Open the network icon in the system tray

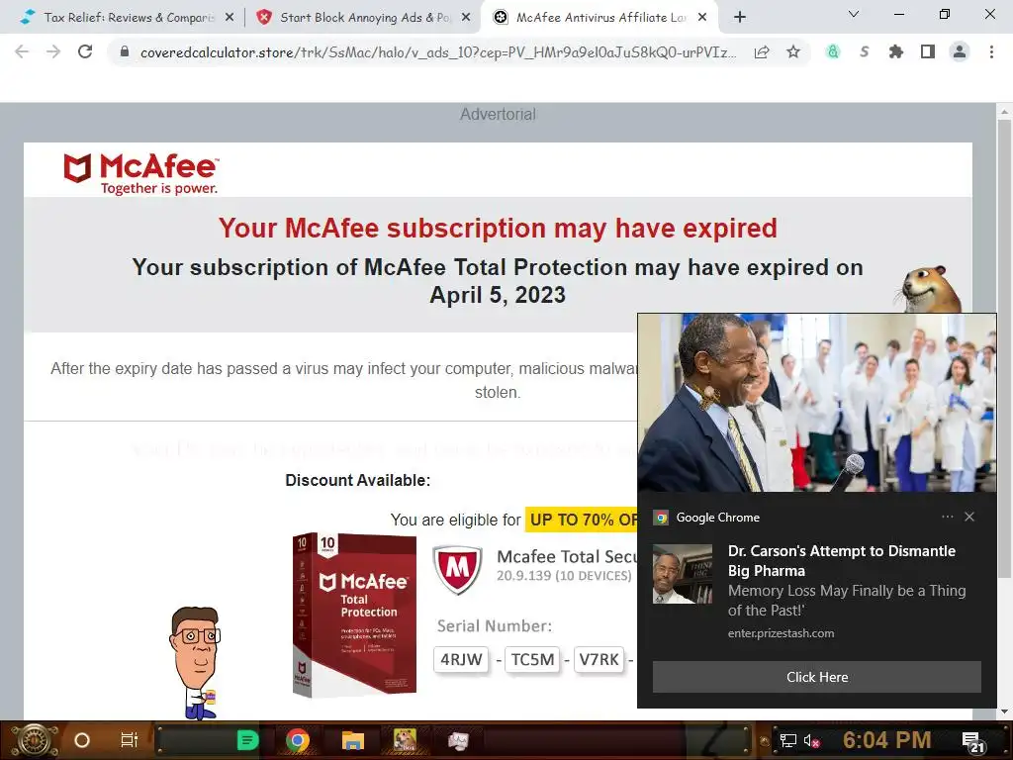point(787,740)
